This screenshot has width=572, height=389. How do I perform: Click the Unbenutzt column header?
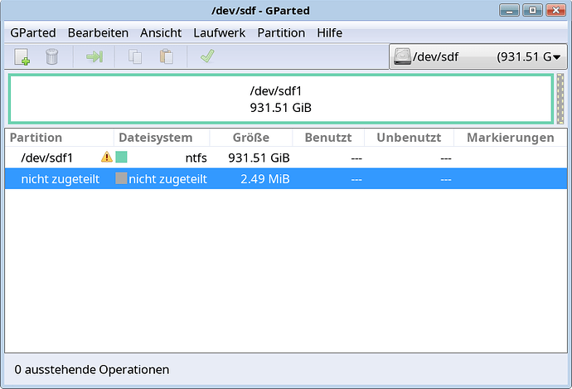(409, 138)
